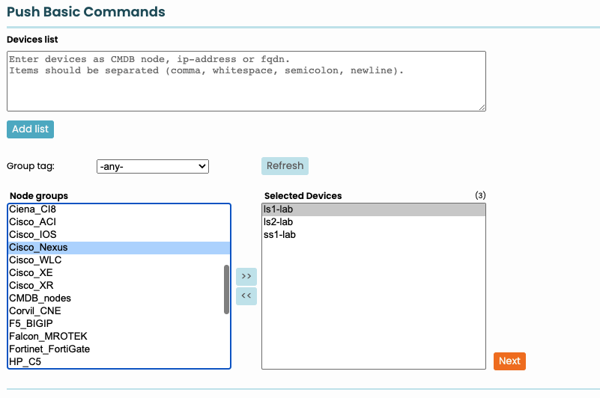Select Cisco_XE node group
600x398 pixels.
click(x=31, y=273)
